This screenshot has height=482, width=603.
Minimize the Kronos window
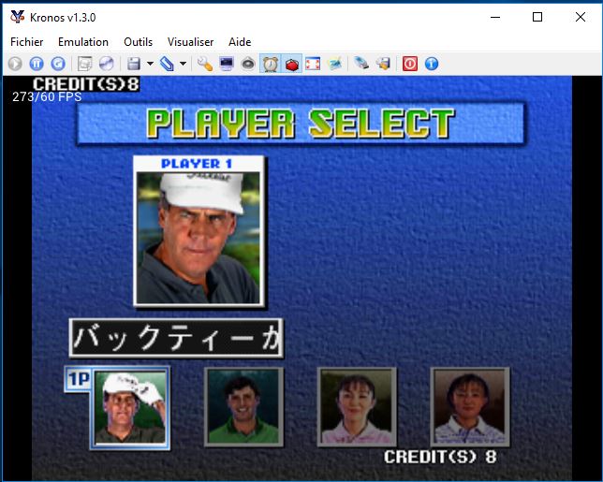[495, 17]
